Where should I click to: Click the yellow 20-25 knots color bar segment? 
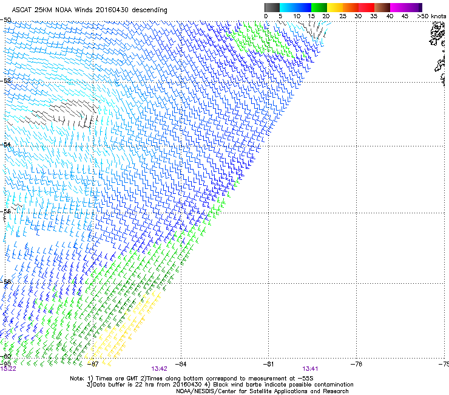click(335, 7)
